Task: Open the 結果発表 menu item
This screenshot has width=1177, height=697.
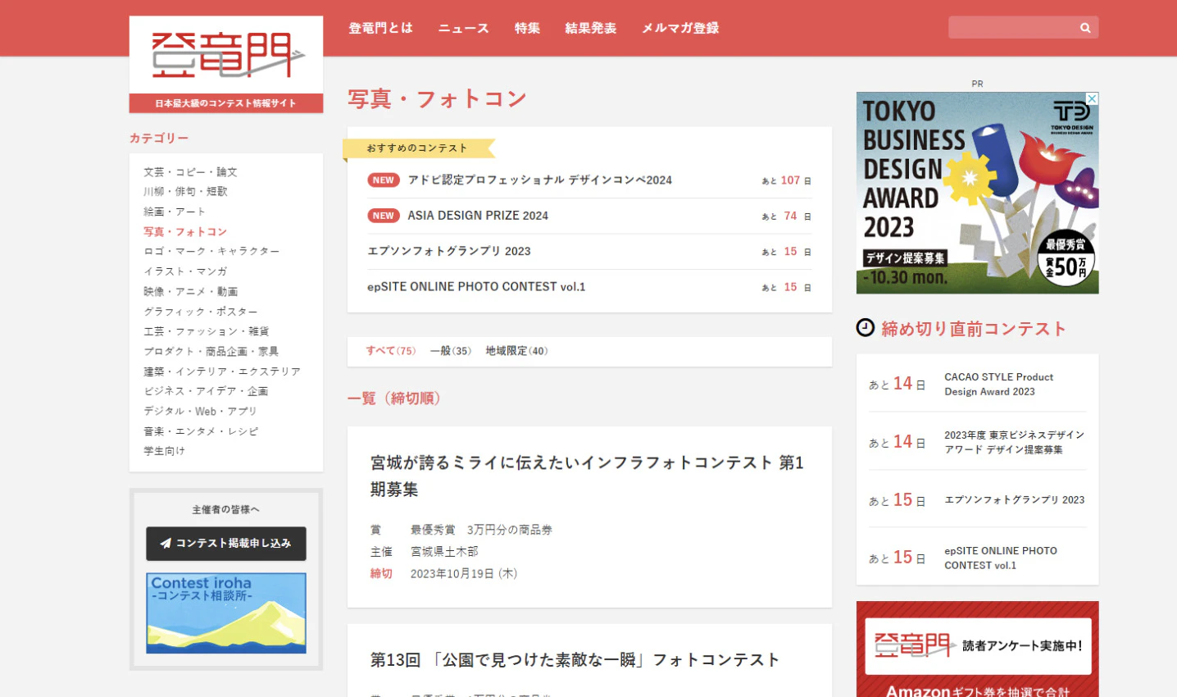Action: 590,28
